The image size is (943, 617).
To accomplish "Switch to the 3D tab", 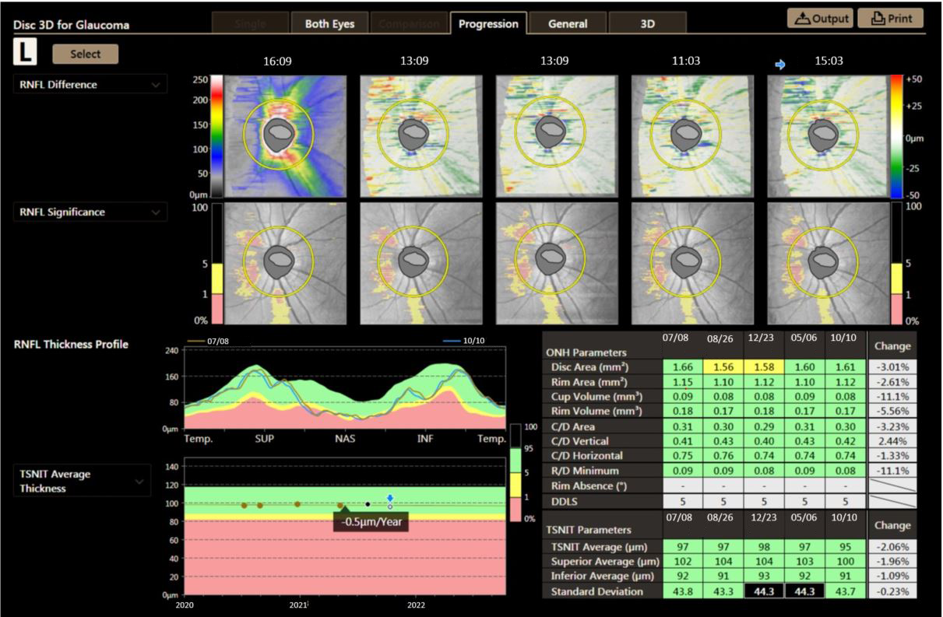I will click(647, 23).
